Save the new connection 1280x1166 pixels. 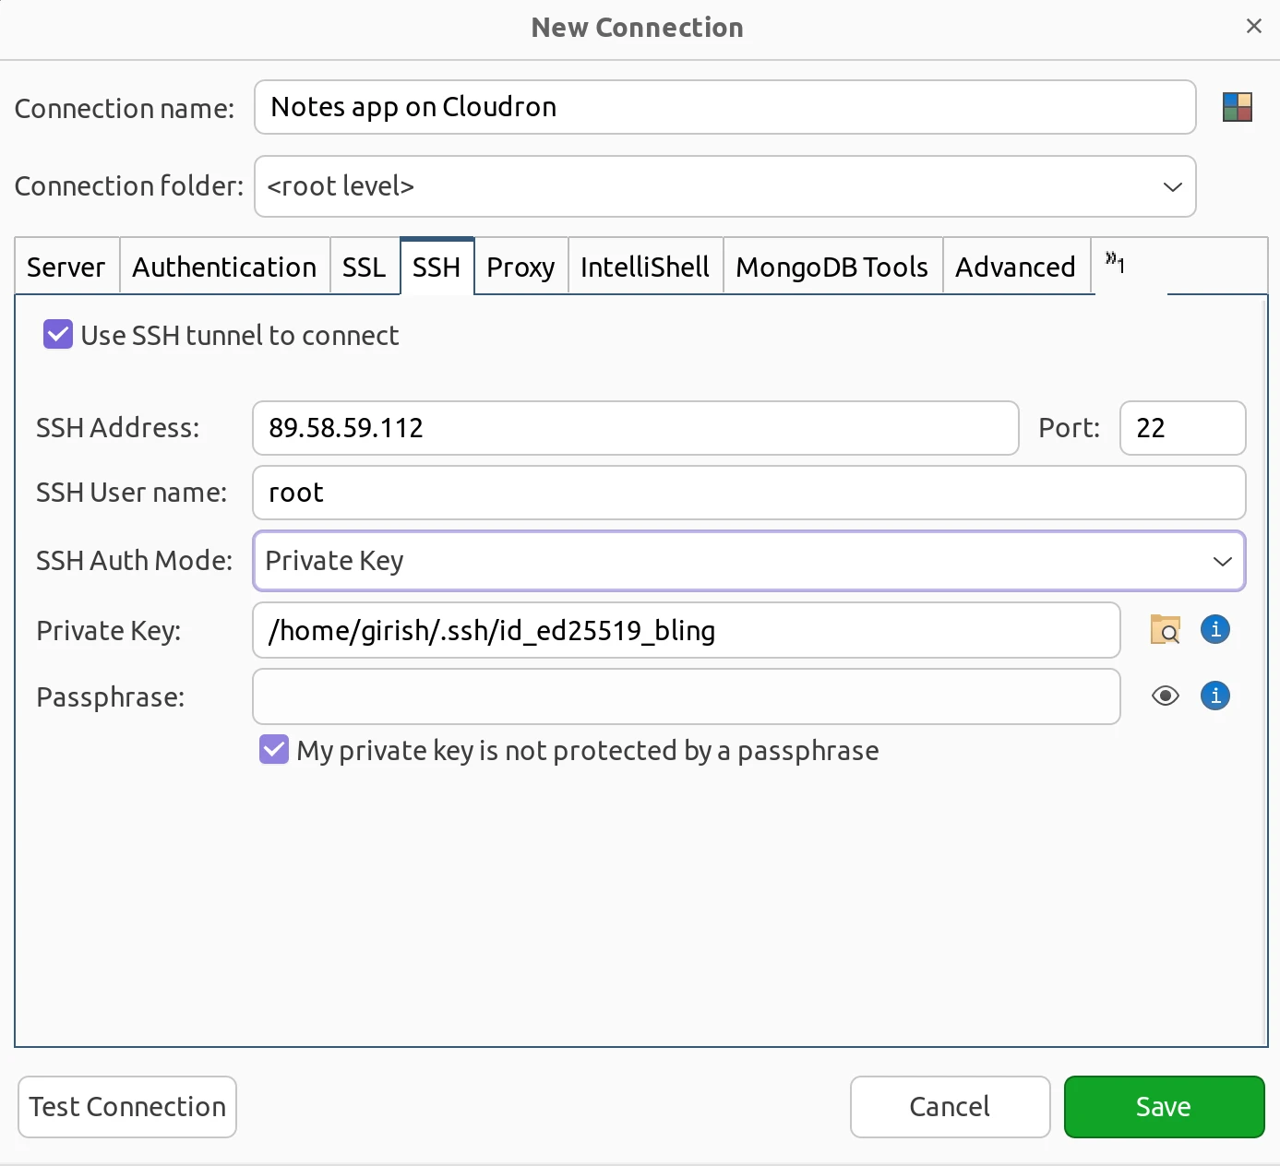1164,1106
